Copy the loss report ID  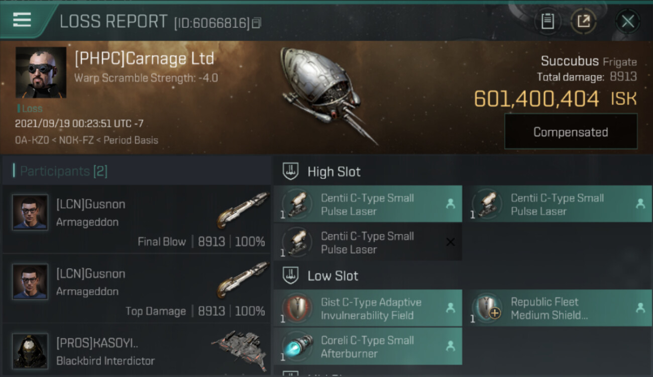coord(257,23)
